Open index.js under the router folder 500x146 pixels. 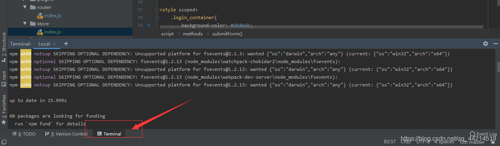pos(52,16)
